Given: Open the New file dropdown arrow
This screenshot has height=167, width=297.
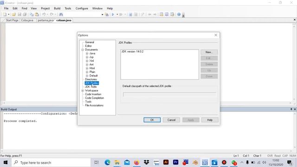Looking at the screenshot, I should pos(8,14).
